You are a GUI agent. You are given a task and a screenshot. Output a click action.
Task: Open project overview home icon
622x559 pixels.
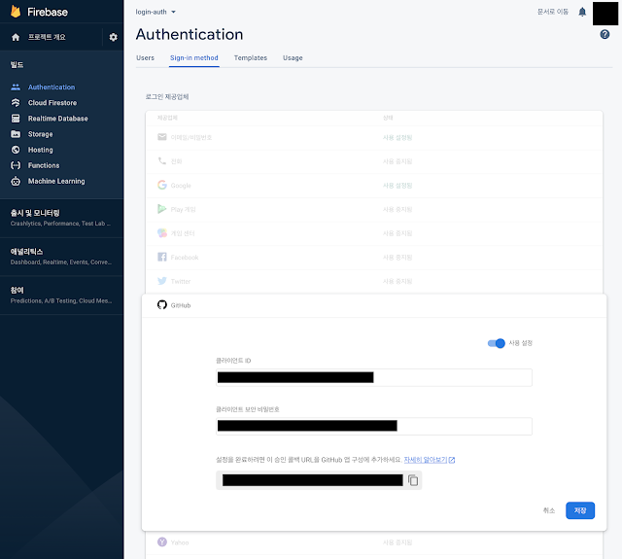pyautogui.click(x=16, y=37)
